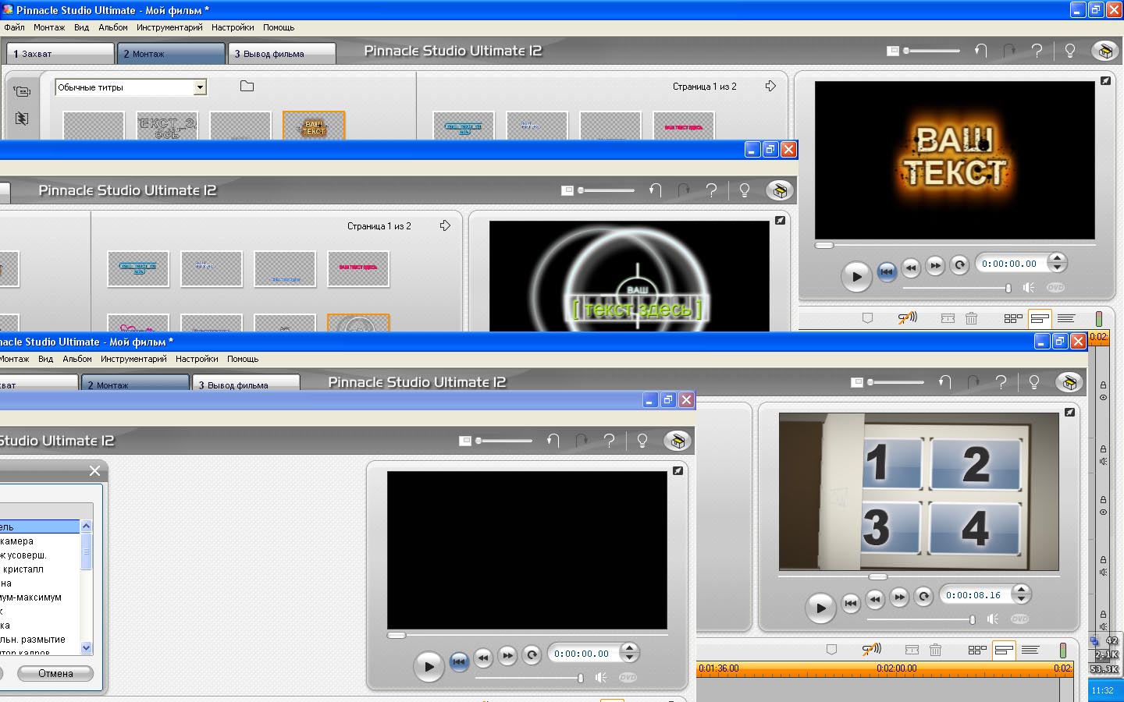Select the video transitions album tab icon on the left

[x=22, y=119]
